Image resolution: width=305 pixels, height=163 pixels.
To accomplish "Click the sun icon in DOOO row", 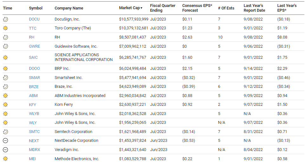I will (x=5, y=69).
